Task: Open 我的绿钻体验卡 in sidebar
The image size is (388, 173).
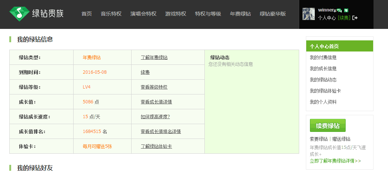Action: coord(326,91)
